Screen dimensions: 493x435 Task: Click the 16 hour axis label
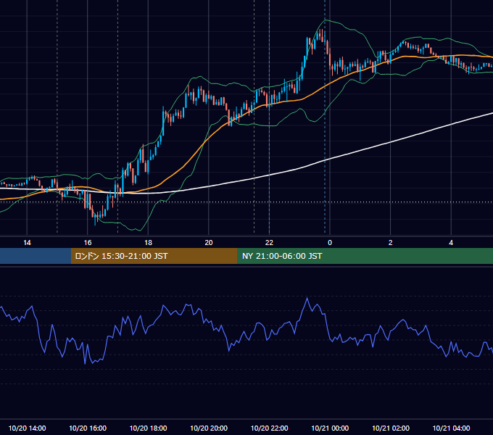coord(88,243)
